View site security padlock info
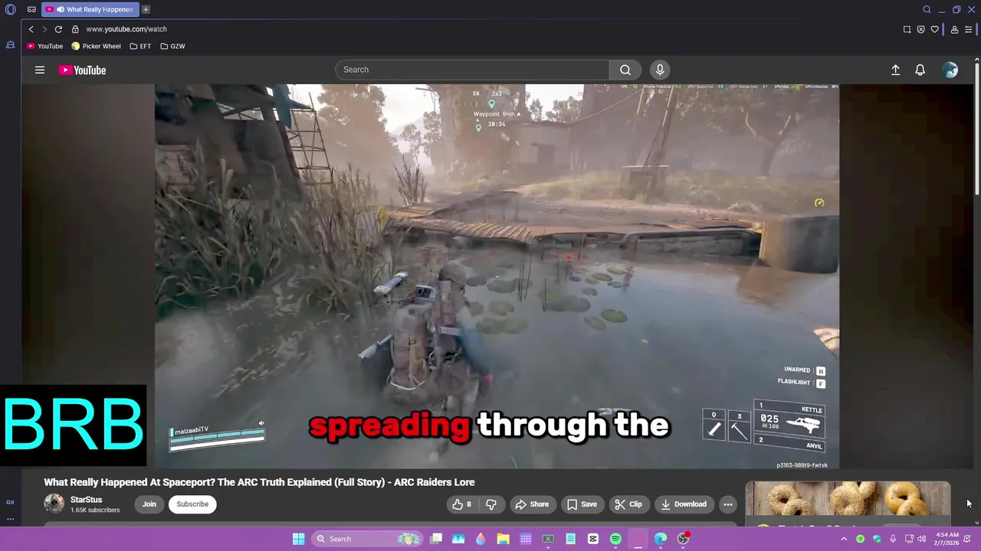Viewport: 981px width, 551px height. pos(75,29)
